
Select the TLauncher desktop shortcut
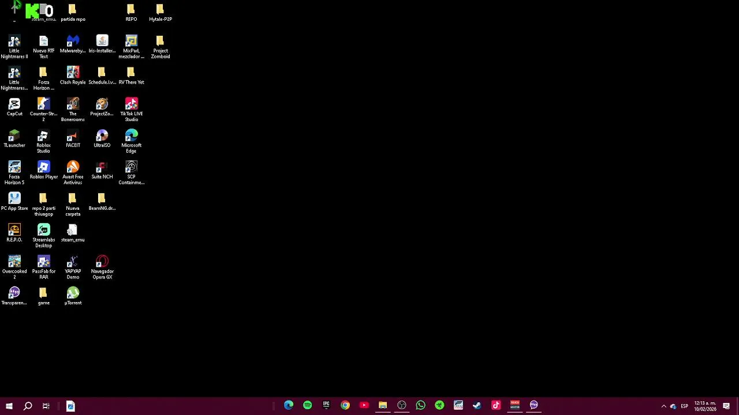pyautogui.click(x=14, y=139)
